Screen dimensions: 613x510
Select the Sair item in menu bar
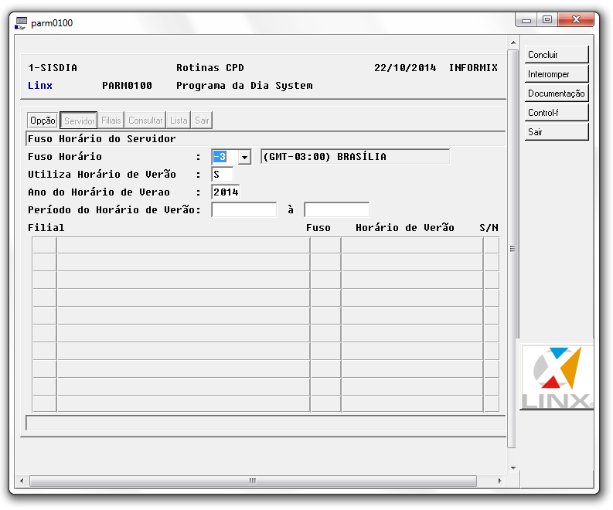tap(202, 120)
